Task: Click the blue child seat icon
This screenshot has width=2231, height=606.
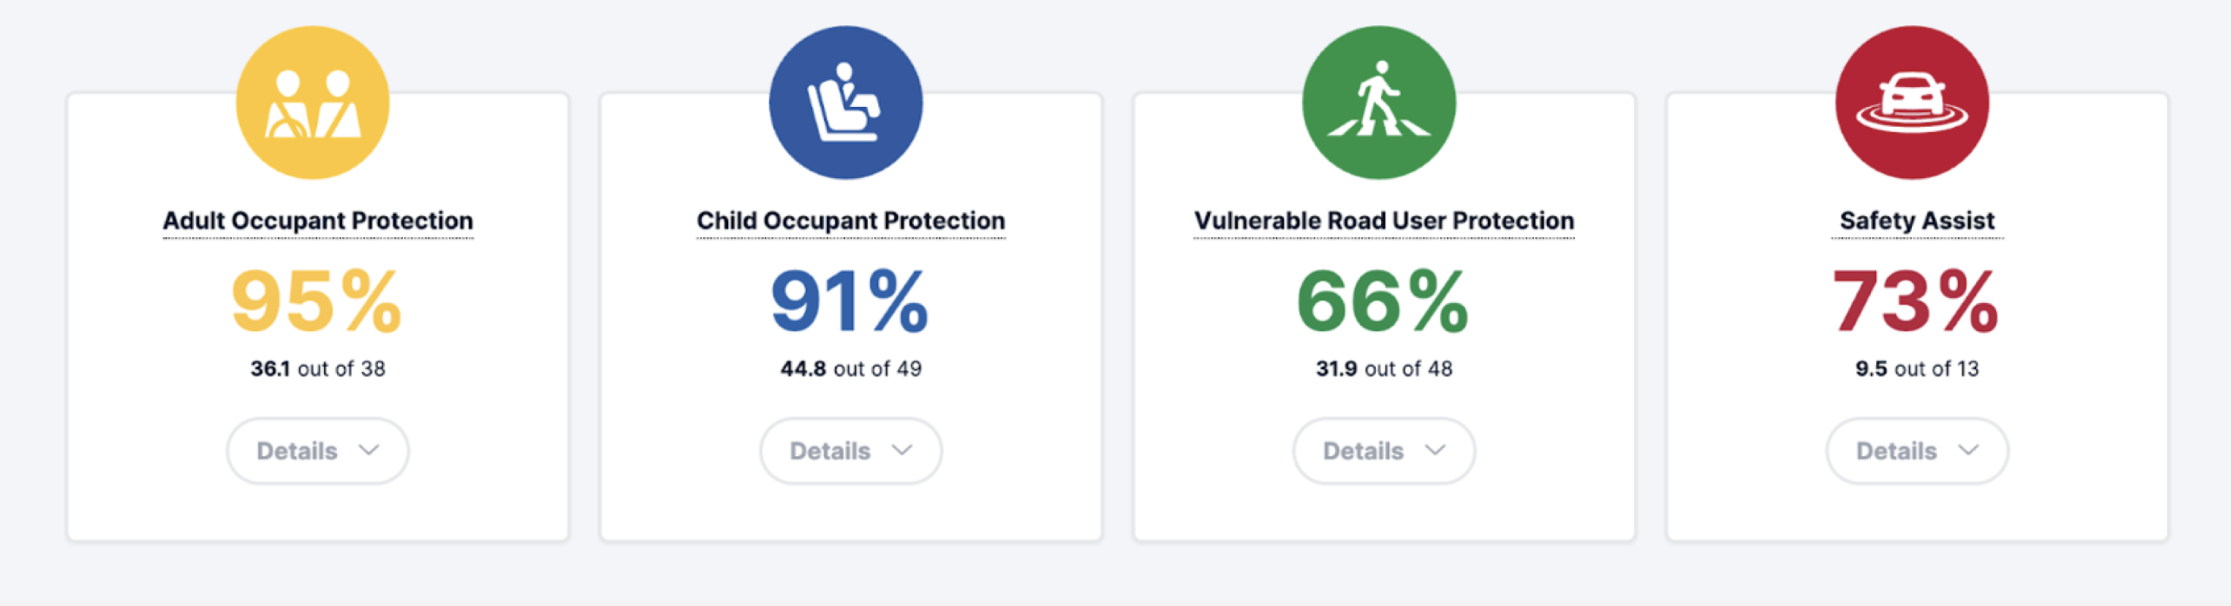Action: (846, 103)
